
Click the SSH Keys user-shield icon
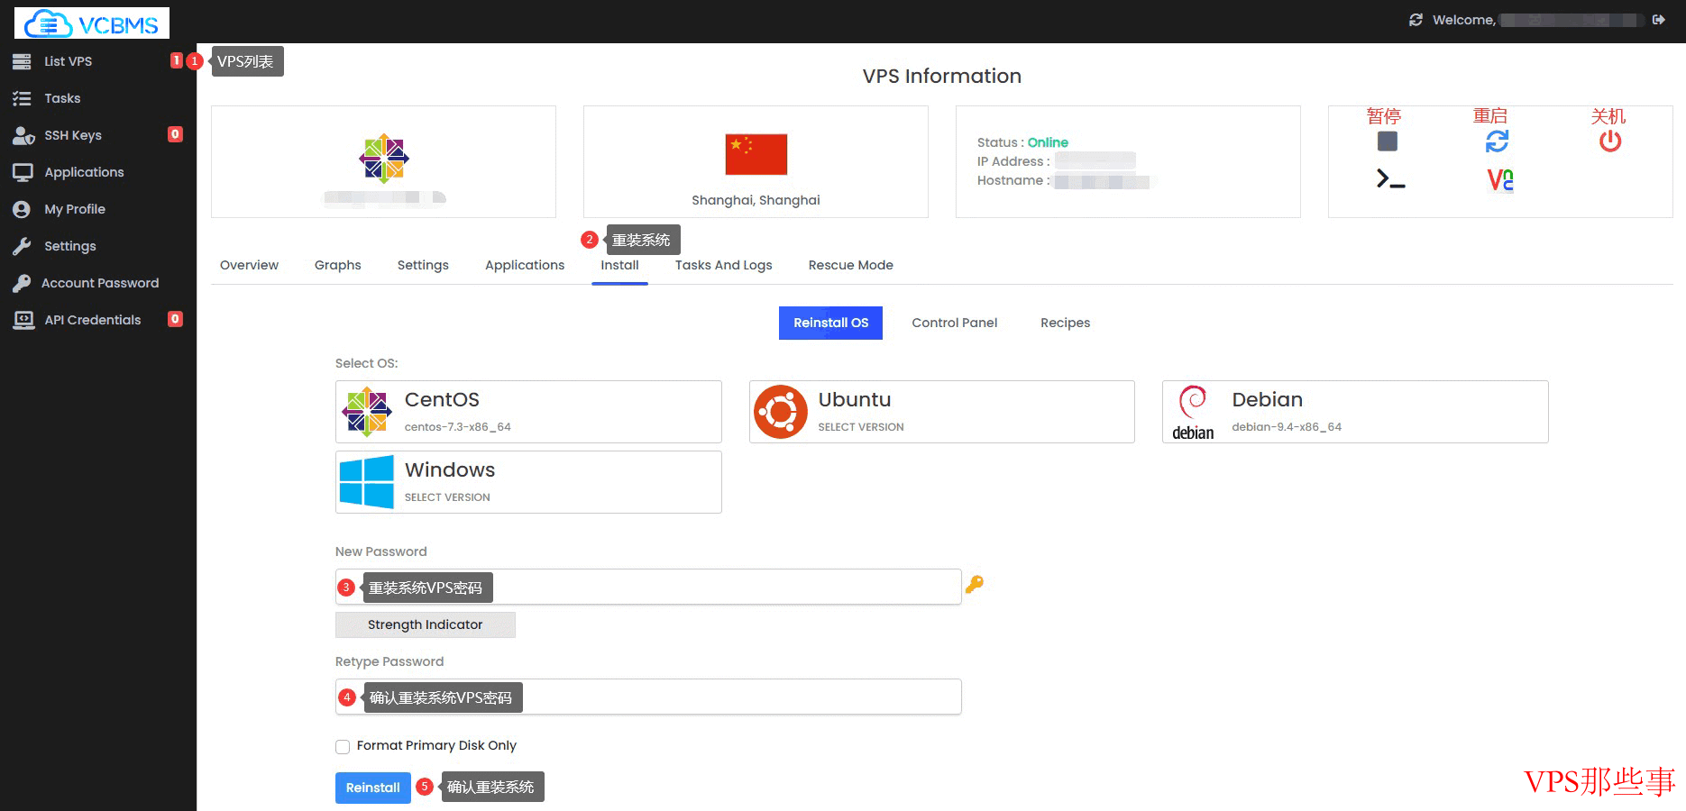23,135
